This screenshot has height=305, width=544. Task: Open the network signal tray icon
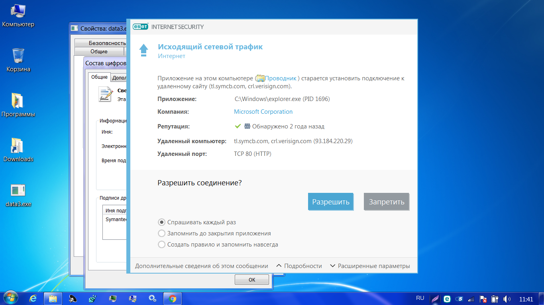(471, 299)
